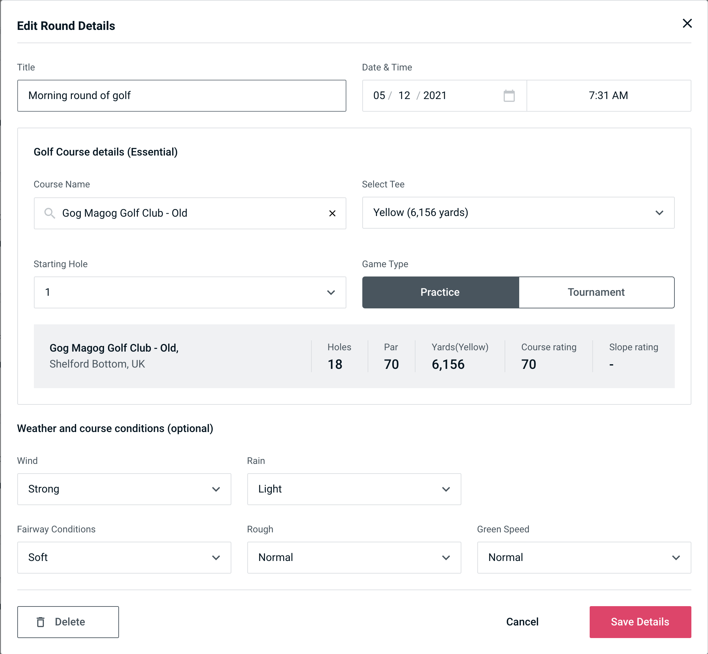Viewport: 708px width, 654px height.
Task: Click the delete/trash icon button
Action: (x=42, y=621)
